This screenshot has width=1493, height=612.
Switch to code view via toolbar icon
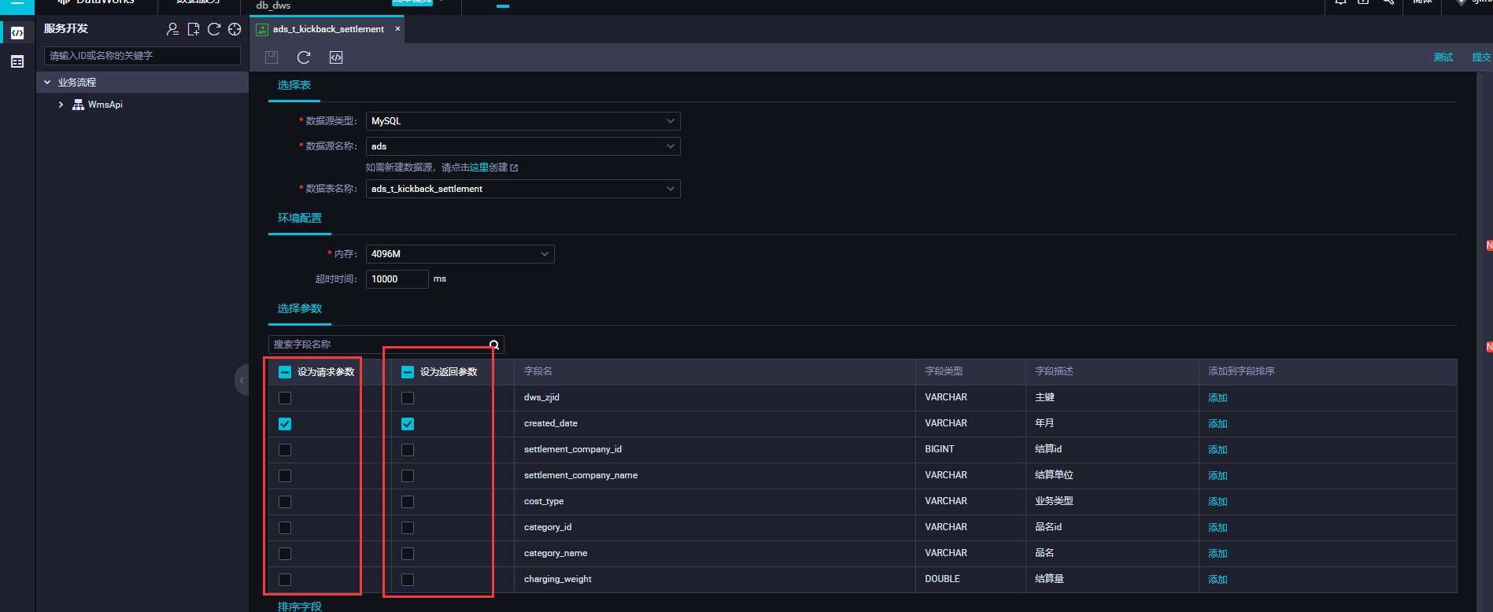[336, 57]
